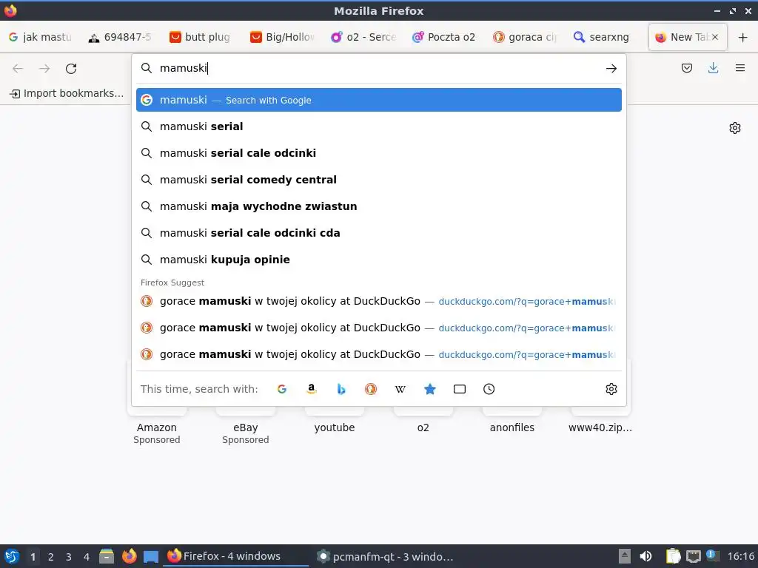758x568 pixels.
Task: Switch to the 'o2 - Serce' tab
Action: [x=363, y=37]
